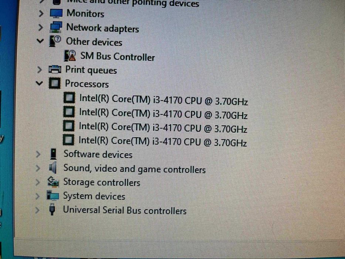
Task: Expand the System devices category
Action: coord(38,196)
